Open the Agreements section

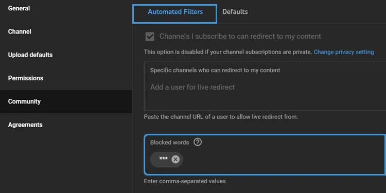click(25, 125)
